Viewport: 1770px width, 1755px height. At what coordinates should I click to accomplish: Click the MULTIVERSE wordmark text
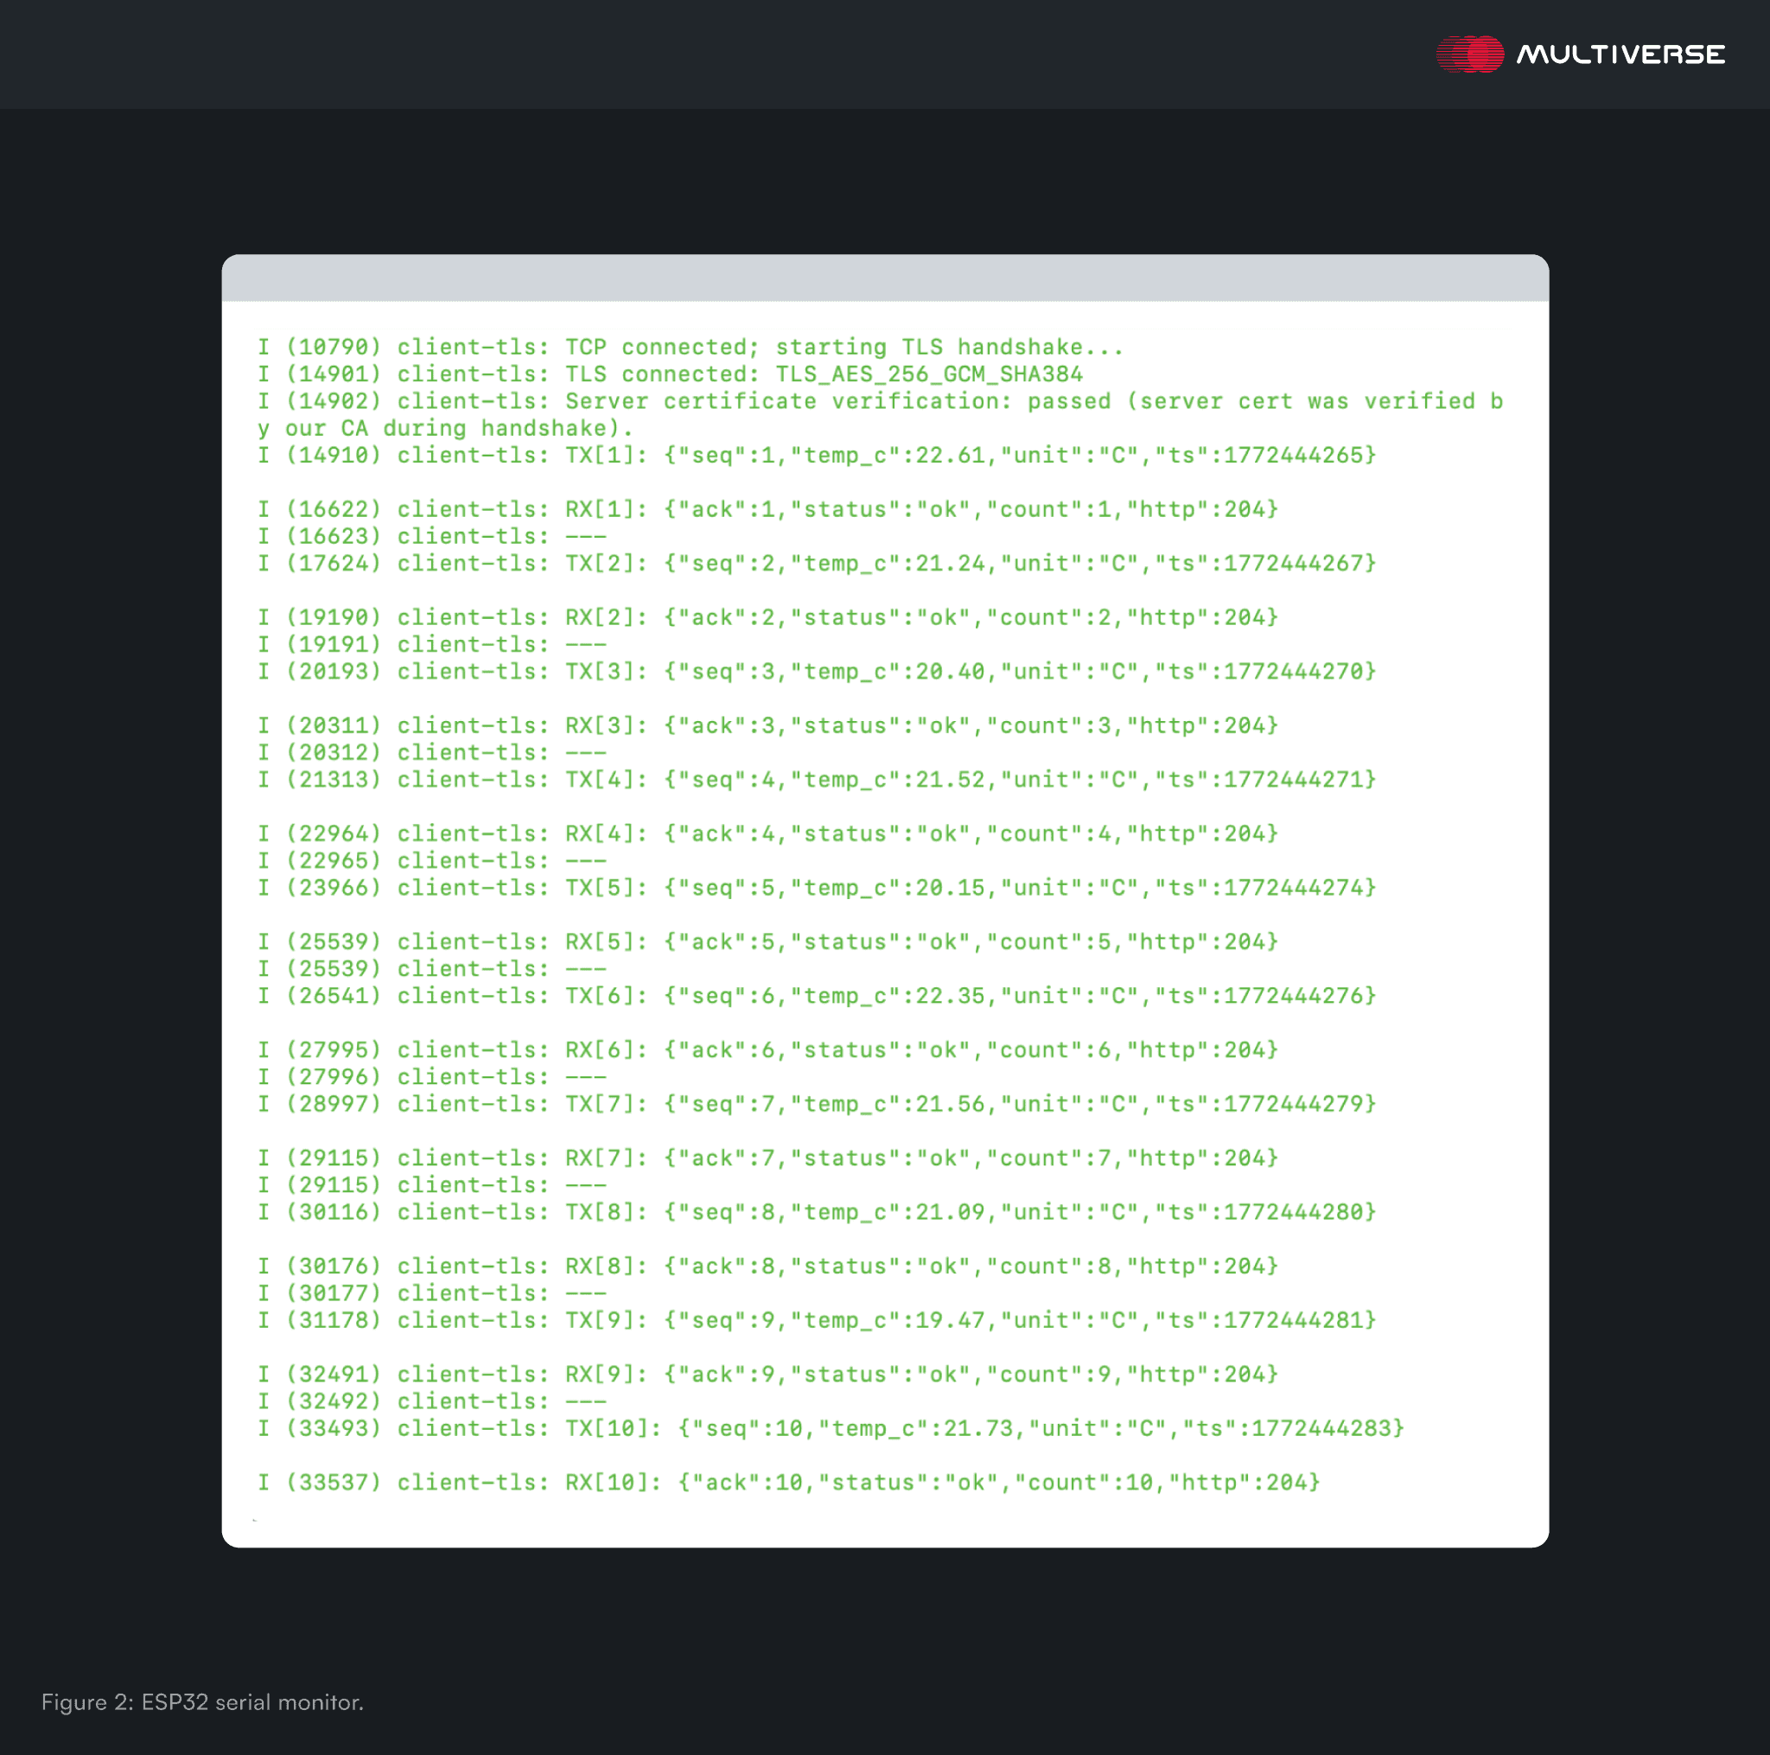[1620, 55]
